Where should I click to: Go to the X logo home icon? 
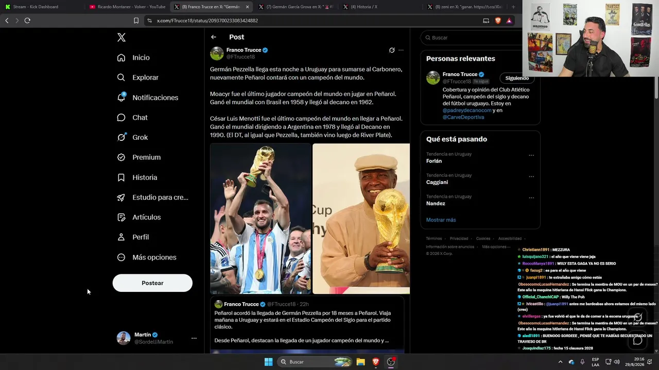(x=122, y=38)
